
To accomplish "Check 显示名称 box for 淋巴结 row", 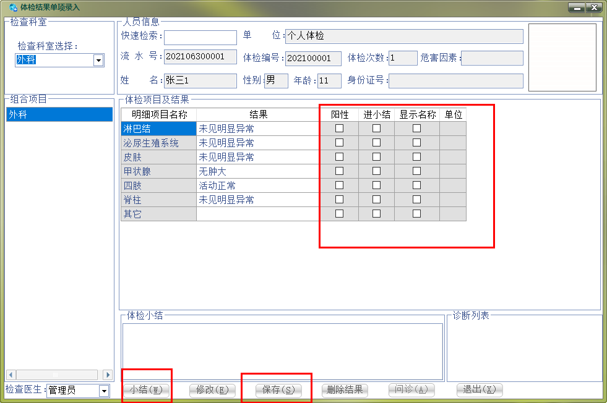I will 416,129.
